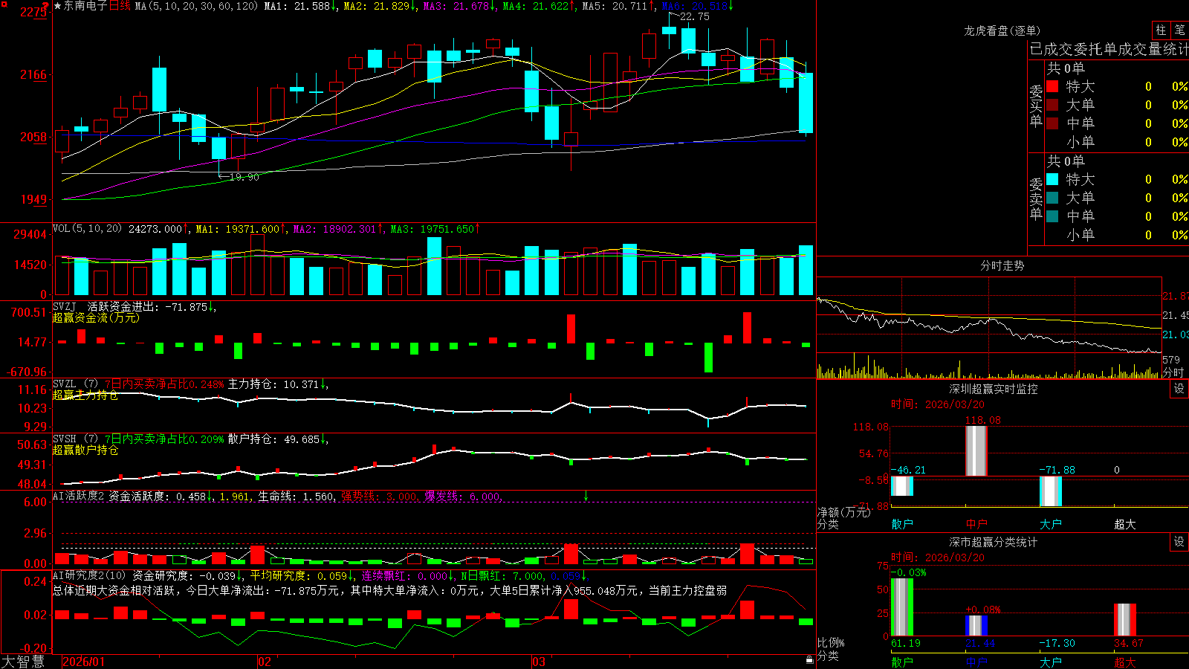The height and width of the screenshot is (669, 1189).
Task: Switch to 柱 bar display mode
Action: [1161, 30]
